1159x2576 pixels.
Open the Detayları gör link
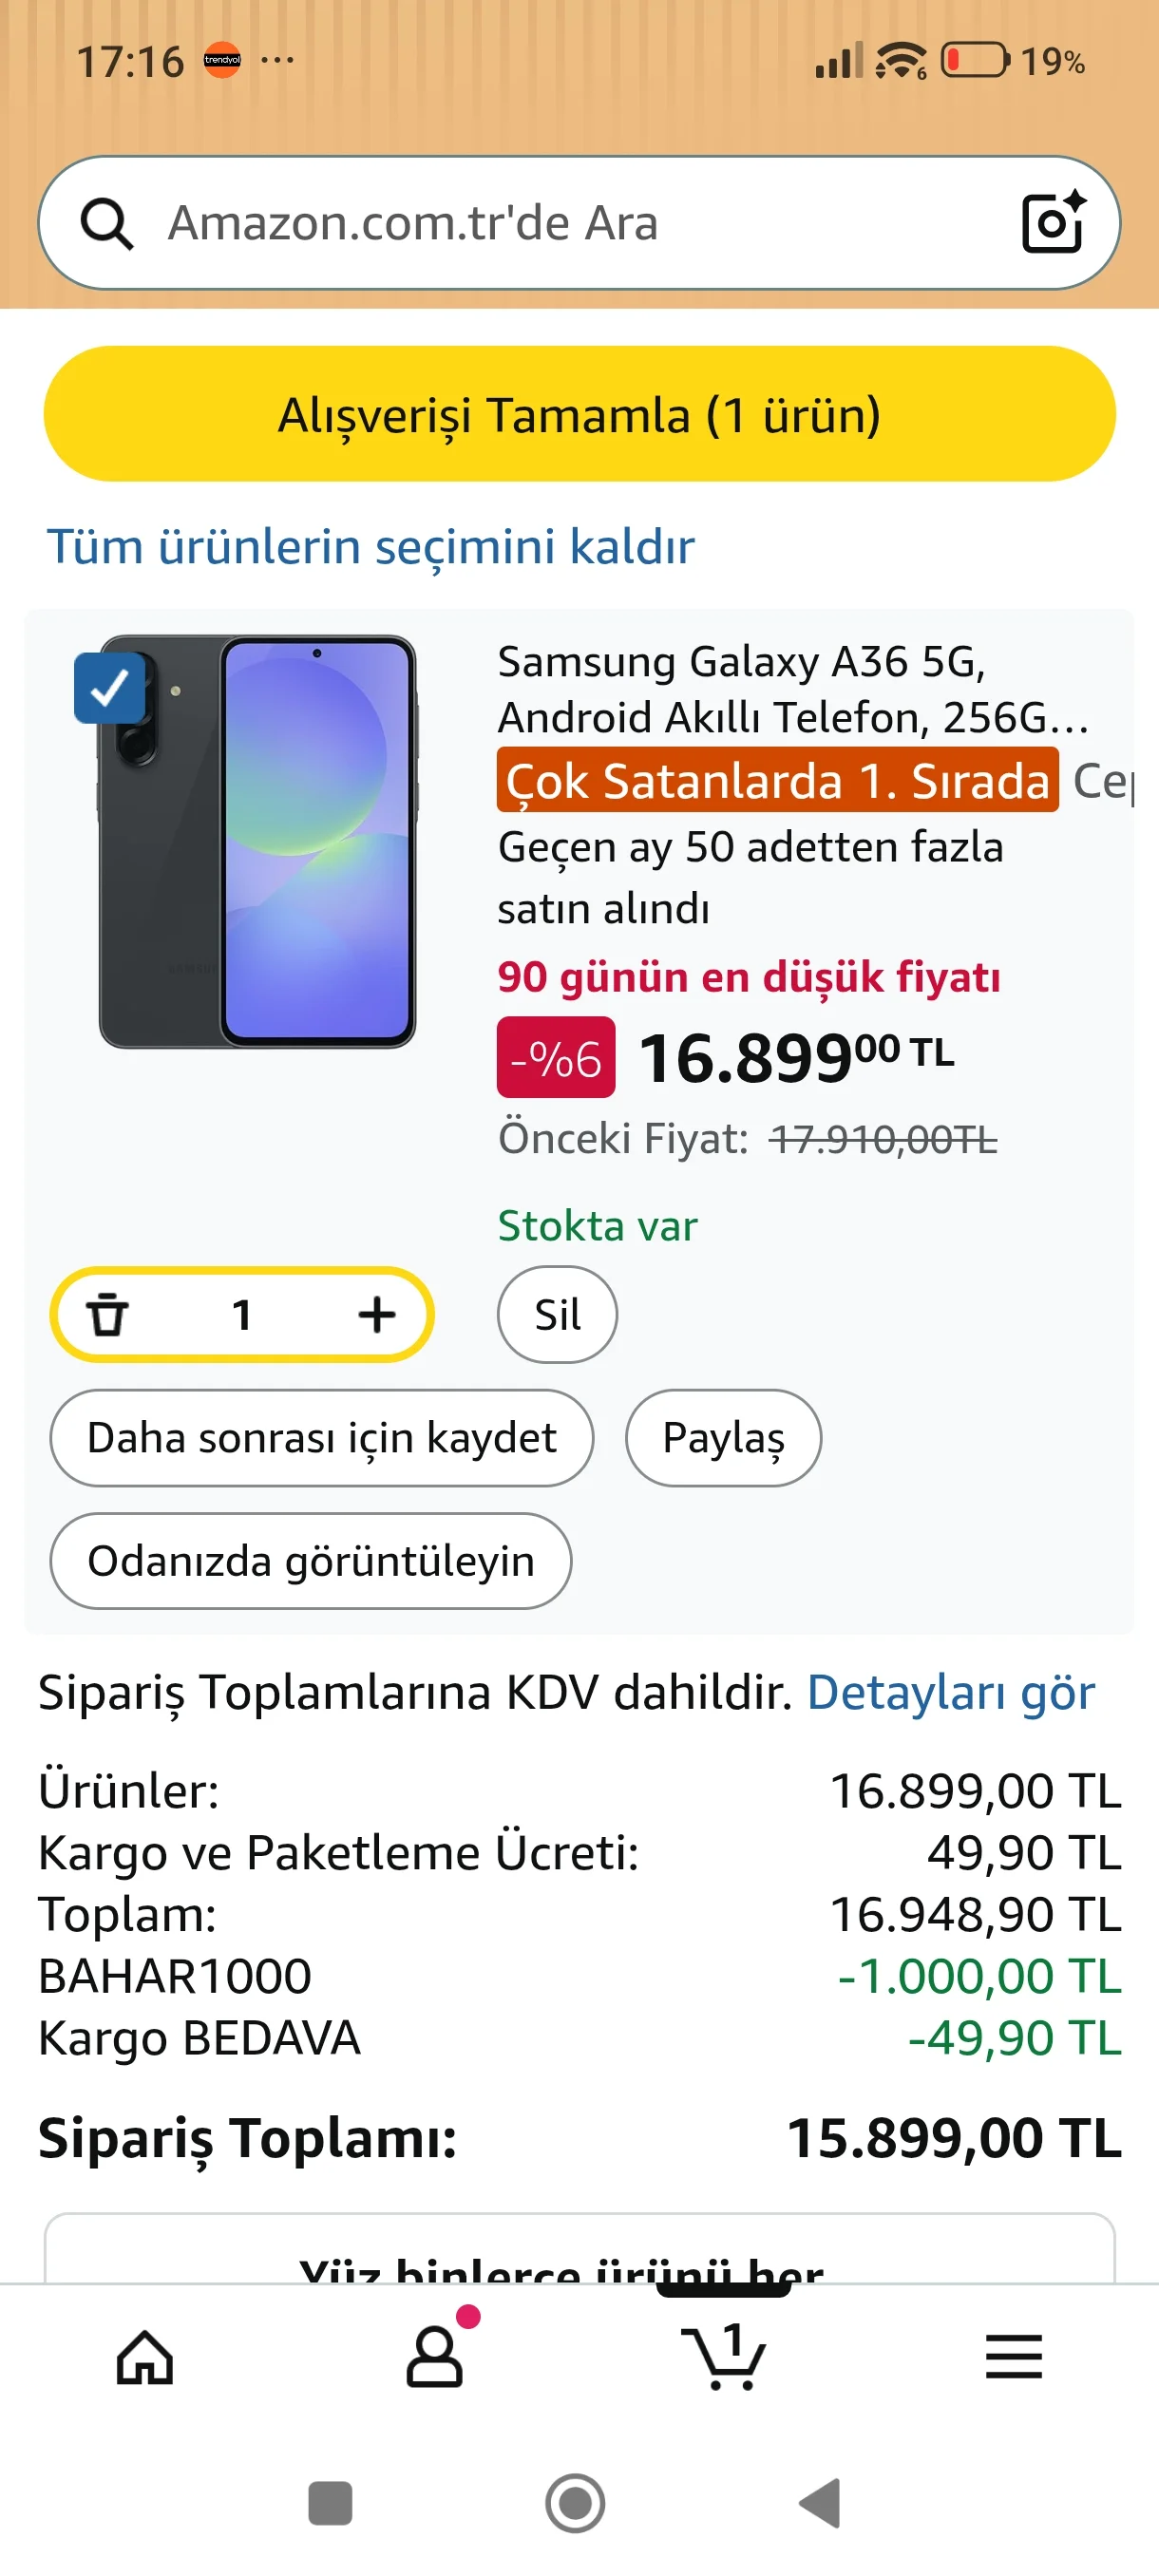point(950,1692)
